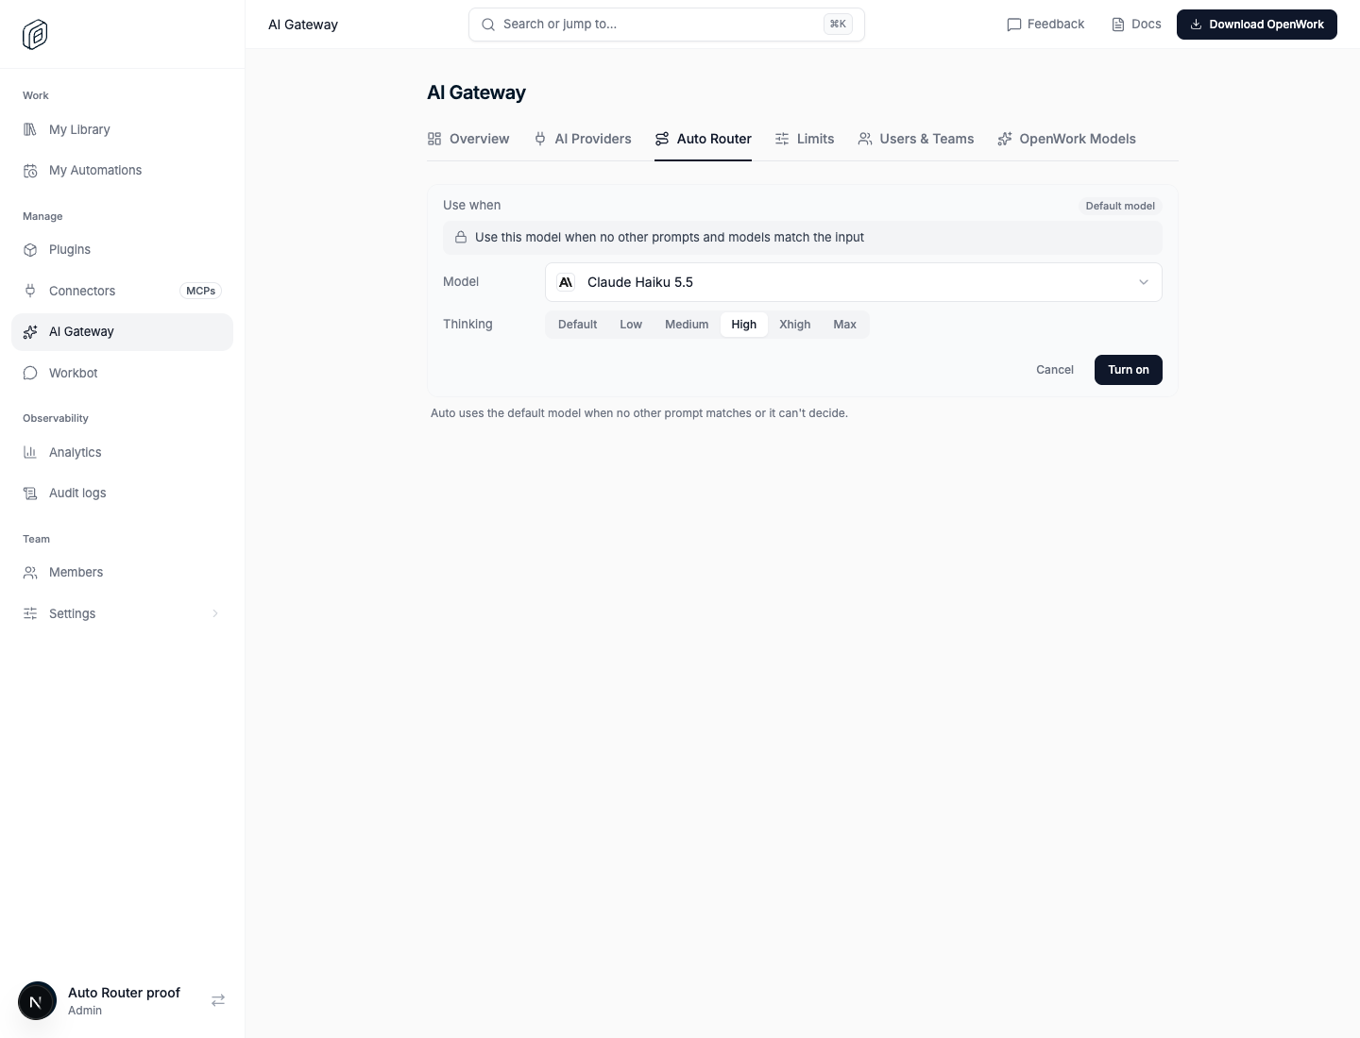Go to Workbot in sidebar
The height and width of the screenshot is (1038, 1360).
(x=122, y=373)
